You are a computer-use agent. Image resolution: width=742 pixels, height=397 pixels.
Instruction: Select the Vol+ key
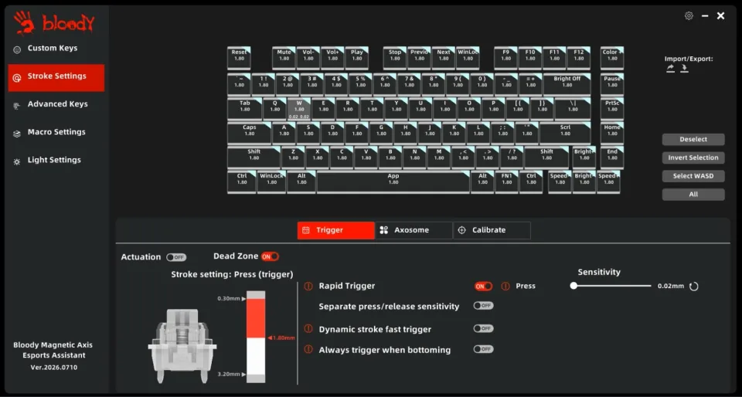(332, 58)
